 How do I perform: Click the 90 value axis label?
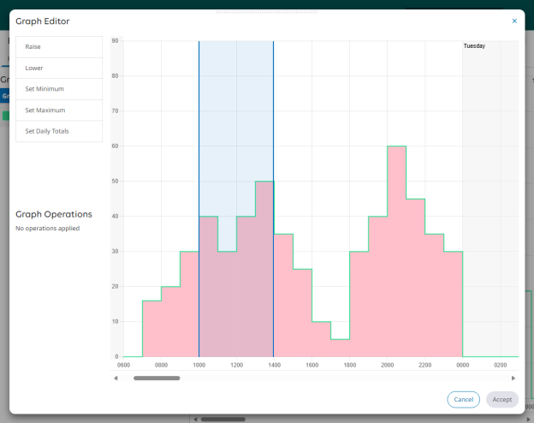pyautogui.click(x=116, y=41)
